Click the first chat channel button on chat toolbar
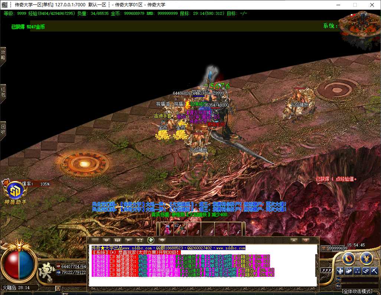 (x=95, y=240)
